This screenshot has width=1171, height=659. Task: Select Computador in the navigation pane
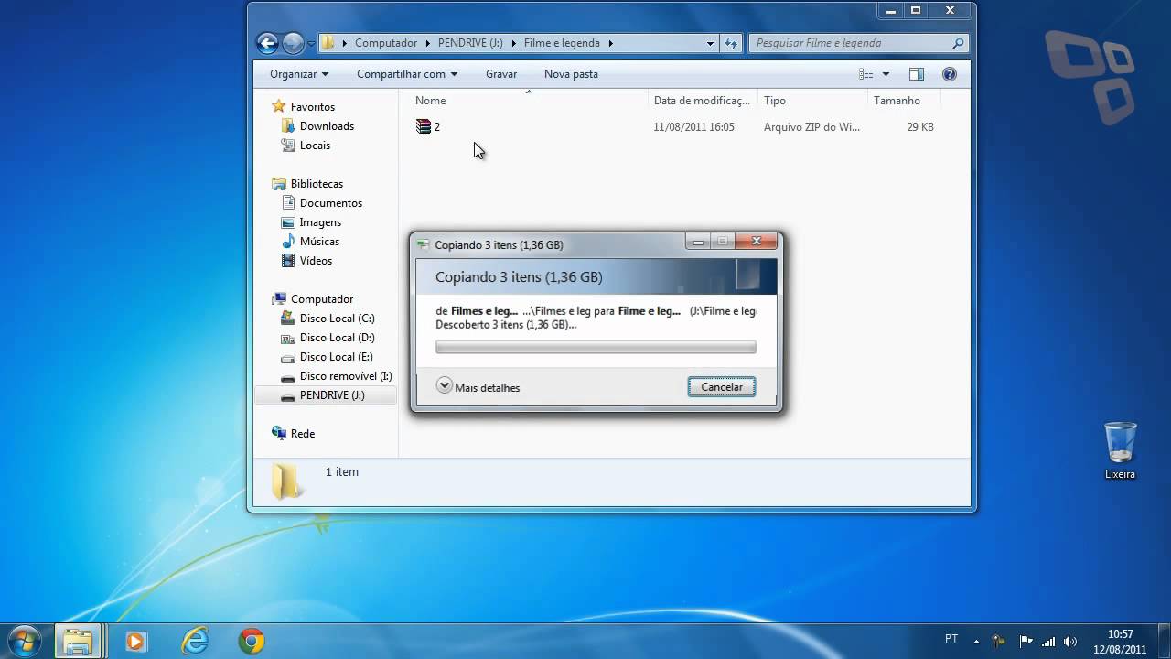coord(322,299)
